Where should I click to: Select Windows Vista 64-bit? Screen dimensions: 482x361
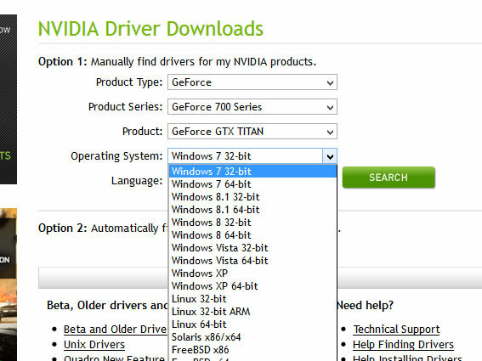point(252,261)
